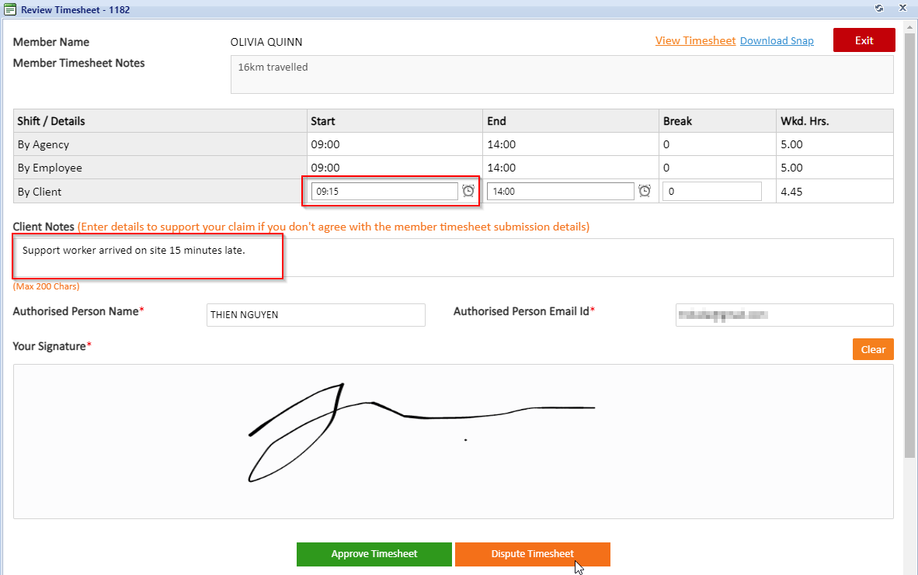
Task: Open time picker clock beside 14:00 end
Action: (645, 191)
